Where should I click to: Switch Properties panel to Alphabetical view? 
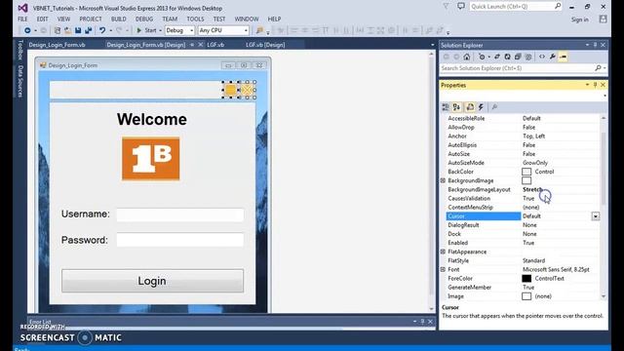click(x=457, y=107)
